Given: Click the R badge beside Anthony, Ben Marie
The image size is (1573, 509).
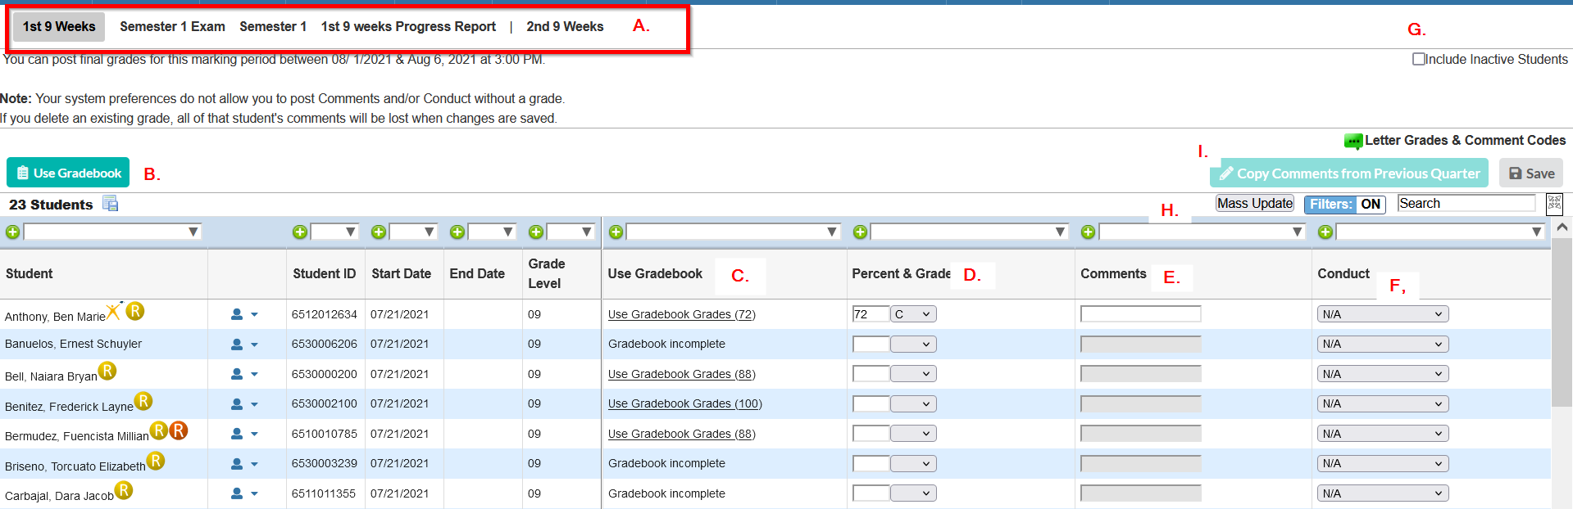Looking at the screenshot, I should [x=135, y=311].
